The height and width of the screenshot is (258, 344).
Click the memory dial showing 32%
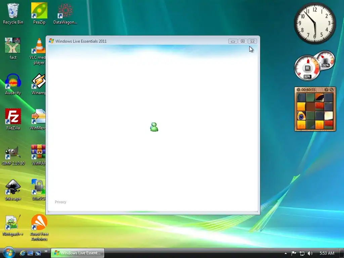click(x=326, y=60)
